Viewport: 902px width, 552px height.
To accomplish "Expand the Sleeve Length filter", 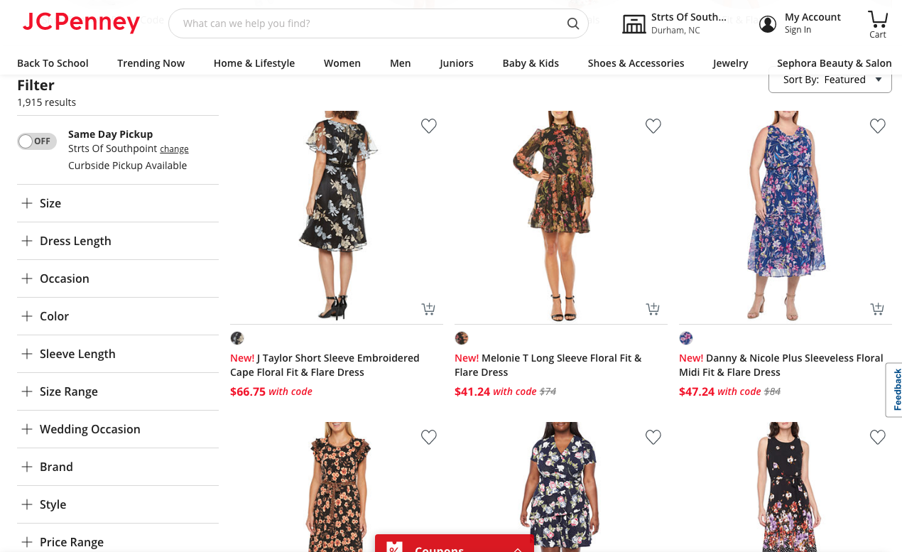I will (118, 354).
